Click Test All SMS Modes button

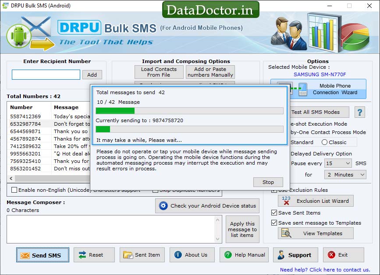pos(320,112)
